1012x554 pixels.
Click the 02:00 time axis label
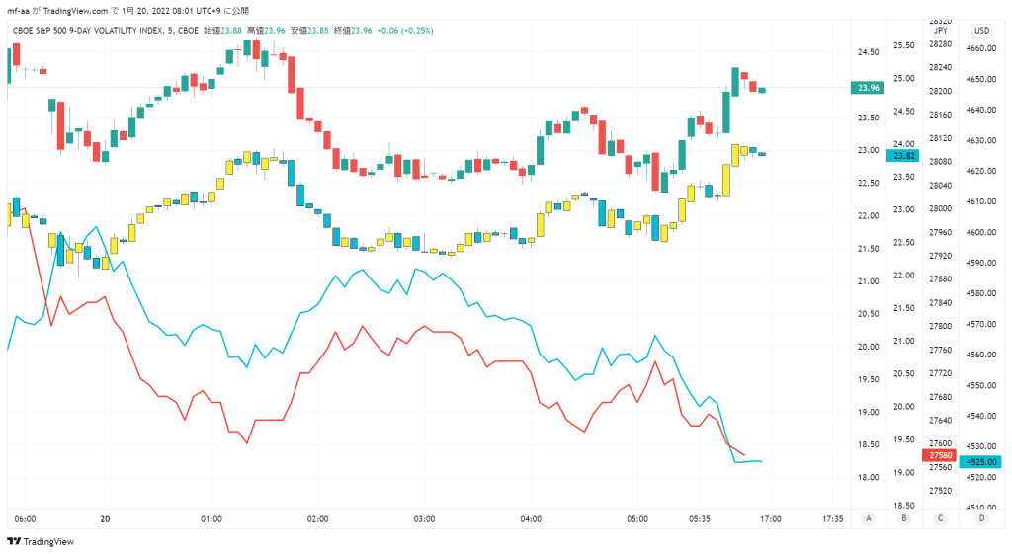point(317,519)
